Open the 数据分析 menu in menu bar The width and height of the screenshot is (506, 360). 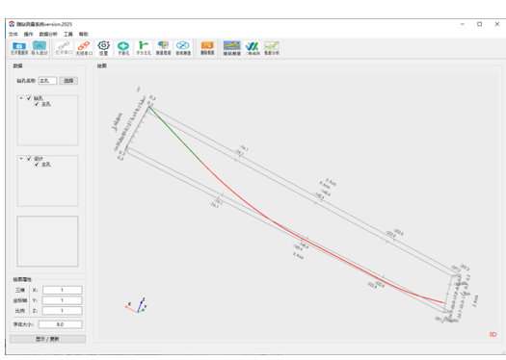tap(48, 34)
